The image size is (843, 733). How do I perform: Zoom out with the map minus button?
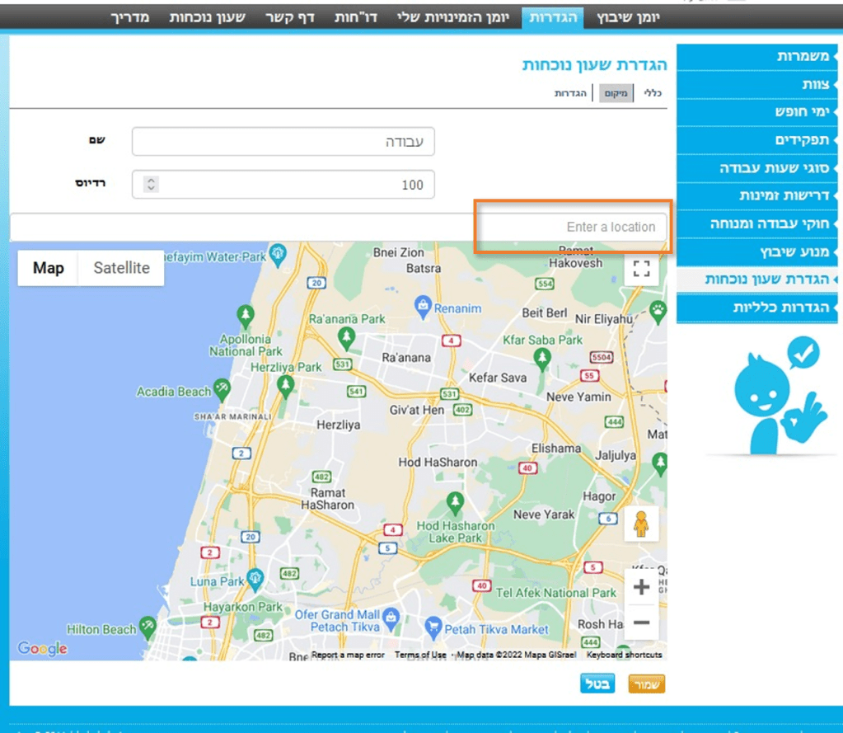(x=641, y=623)
